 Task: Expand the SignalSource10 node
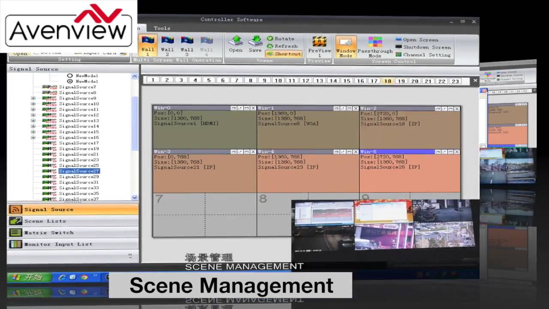pyautogui.click(x=33, y=104)
